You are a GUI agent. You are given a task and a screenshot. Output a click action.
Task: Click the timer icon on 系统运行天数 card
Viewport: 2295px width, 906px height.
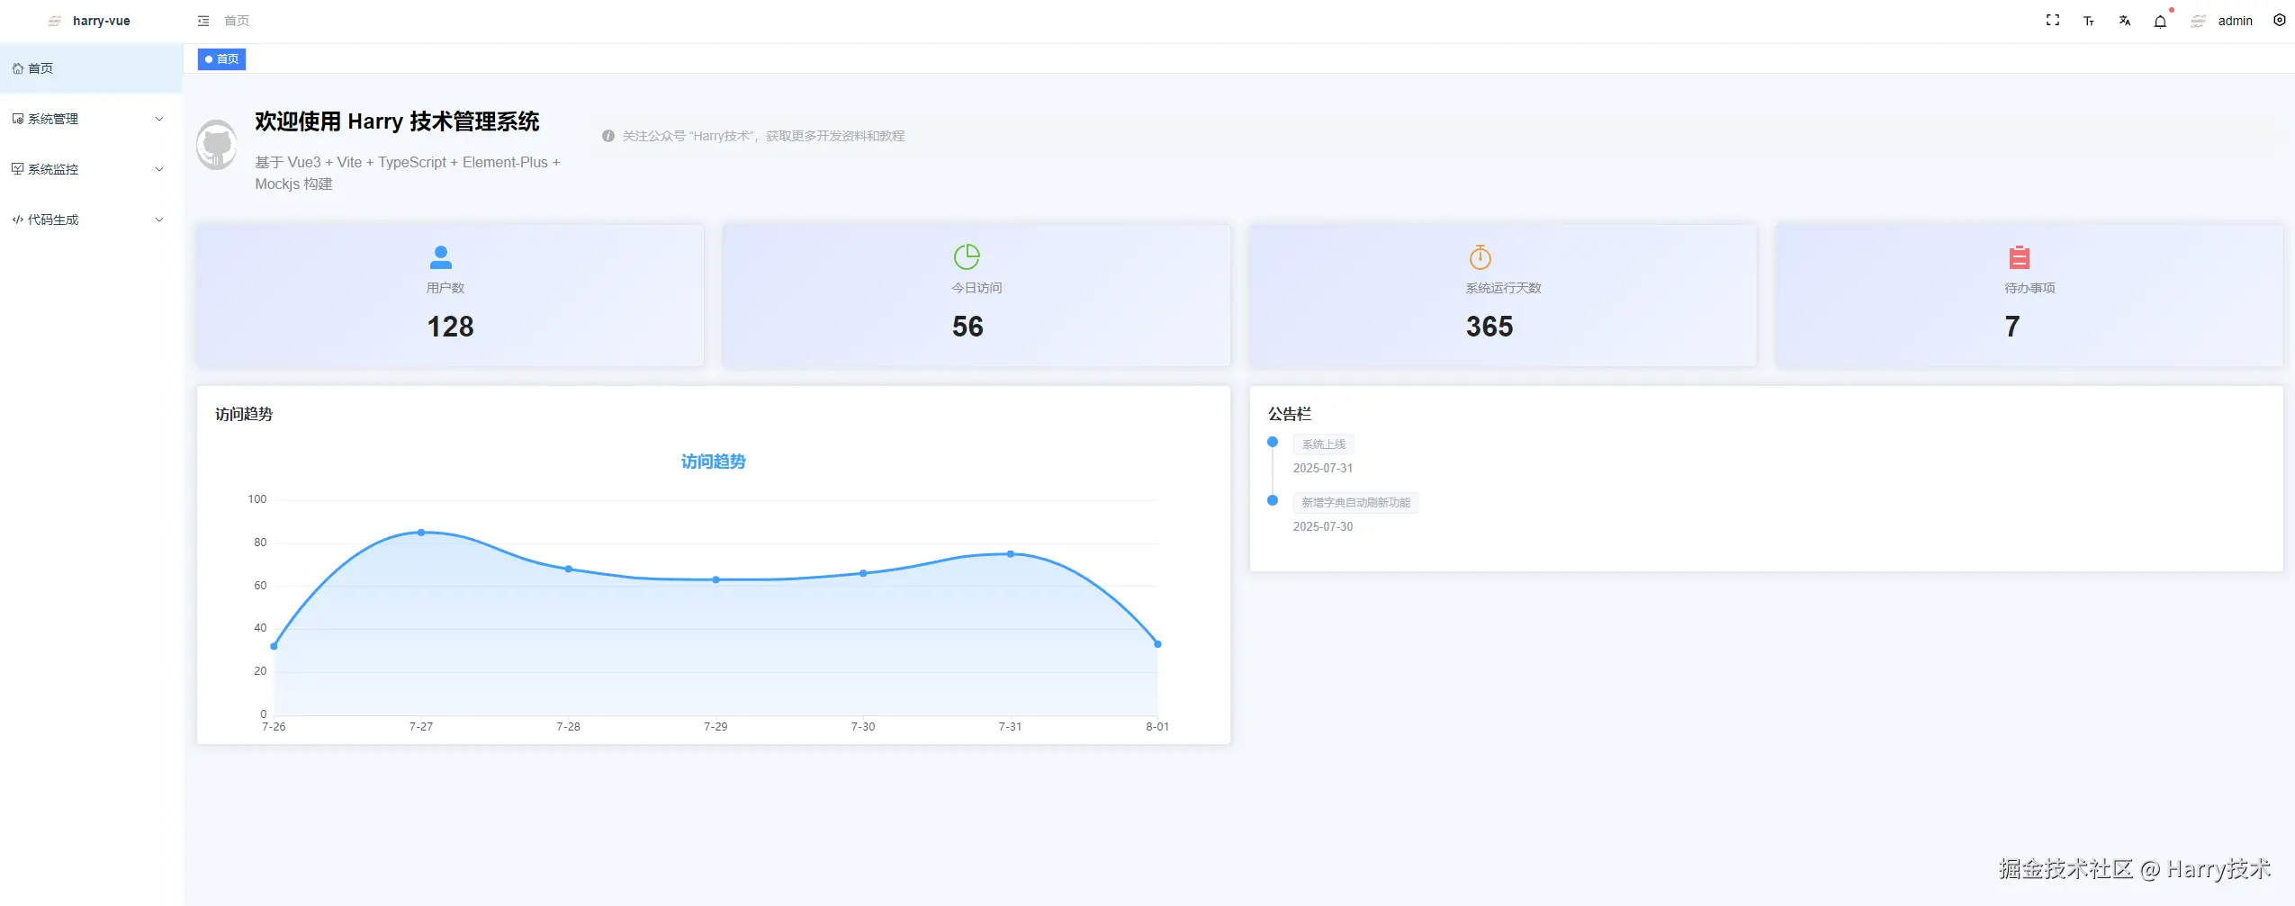pyautogui.click(x=1480, y=257)
